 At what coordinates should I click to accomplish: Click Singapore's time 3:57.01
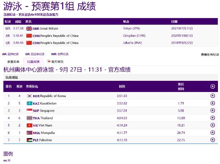pos(122,111)
